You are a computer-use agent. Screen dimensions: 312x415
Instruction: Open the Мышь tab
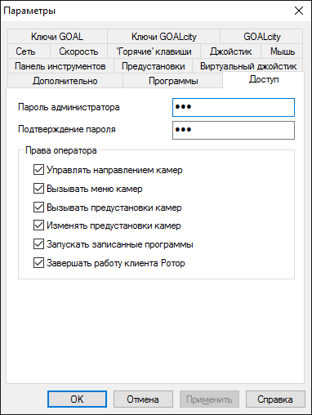(283, 51)
